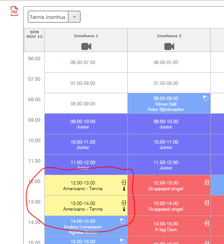Image resolution: width=224 pixels, height=244 pixels.
Task: Open the Innebana 2 camera feed
Action: (169, 47)
